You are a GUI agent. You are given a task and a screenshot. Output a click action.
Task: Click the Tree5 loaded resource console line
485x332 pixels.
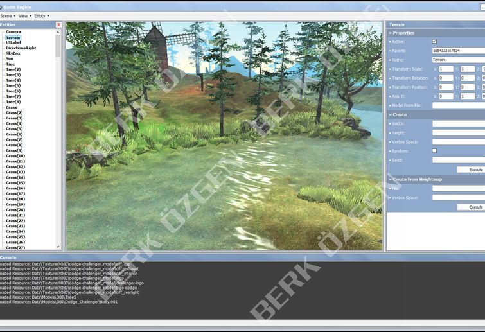39,297
